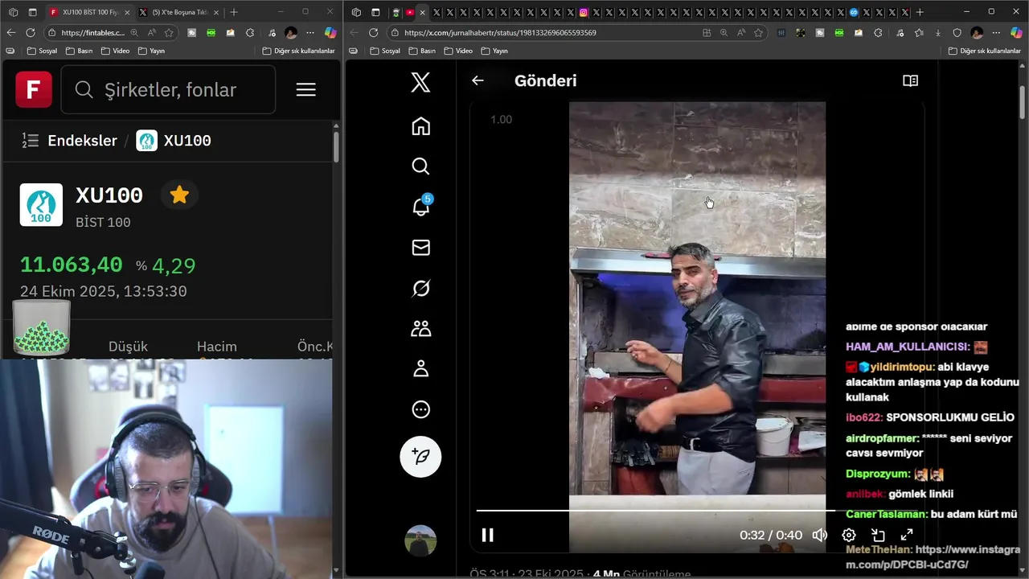
Task: Open Fintables hamburger menu
Action: pos(305,89)
